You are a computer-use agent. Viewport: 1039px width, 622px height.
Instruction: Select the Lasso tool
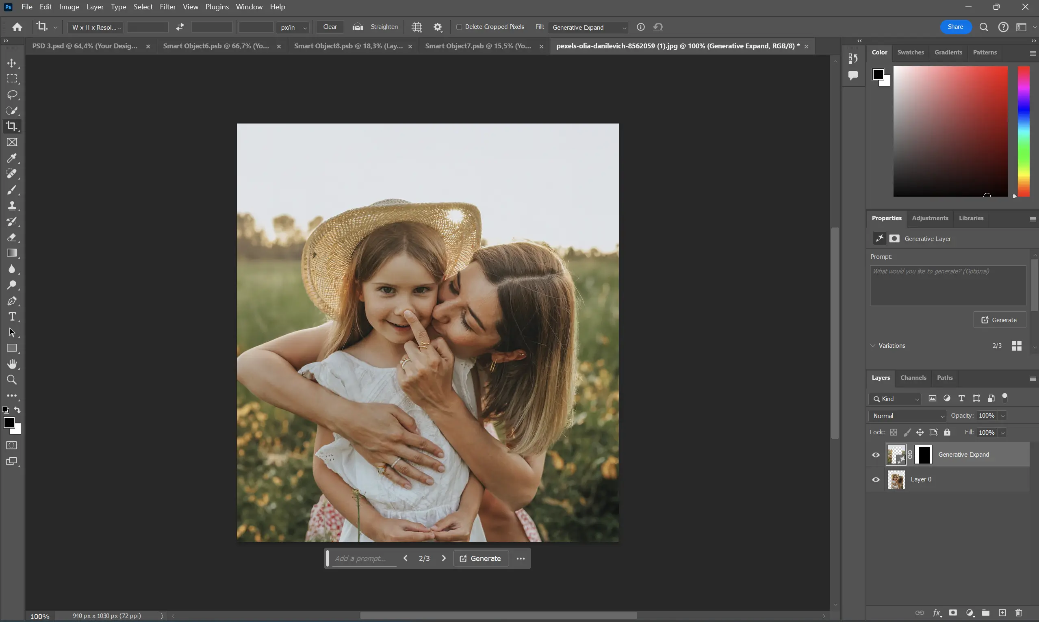click(12, 95)
